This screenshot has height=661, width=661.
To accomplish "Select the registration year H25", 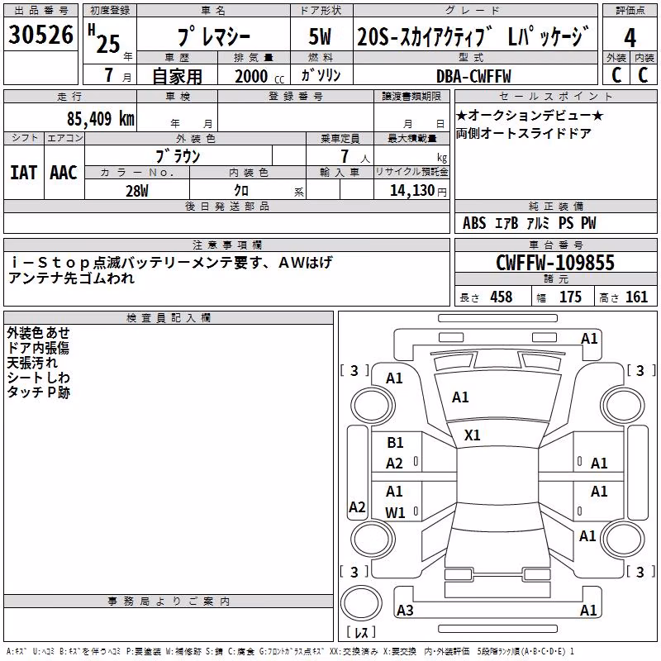I will coord(104,39).
